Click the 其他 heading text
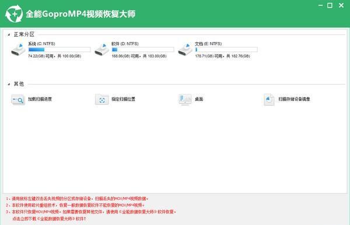This screenshot has width=350, height=225. pyautogui.click(x=19, y=84)
